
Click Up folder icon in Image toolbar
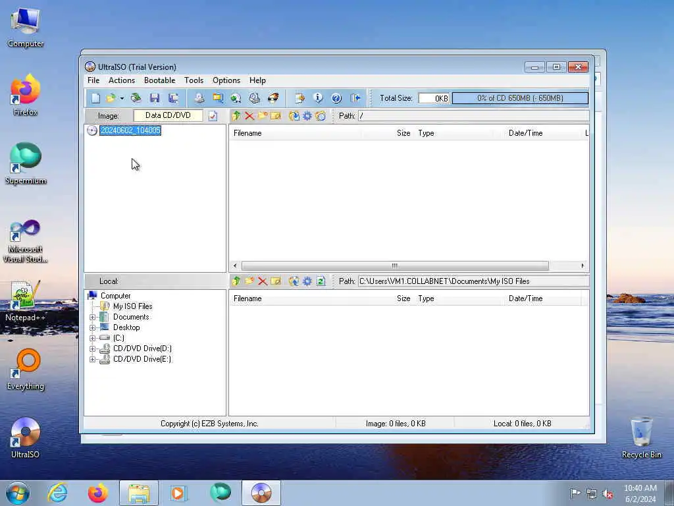point(236,116)
